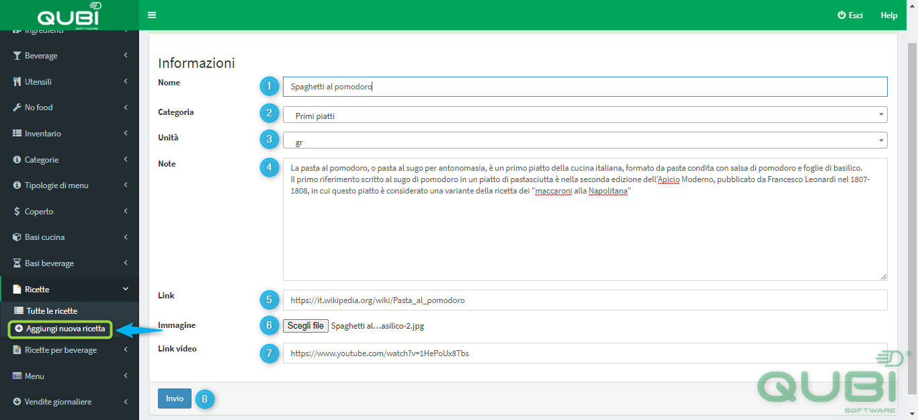The height and width of the screenshot is (420, 918).
Task: Open the Basi cucina menu item
Action: pos(69,237)
